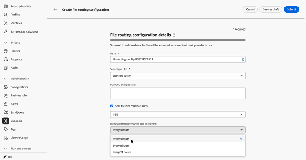Open help icon beside Server type
The width and height of the screenshot is (306, 160).
coord(126,69)
